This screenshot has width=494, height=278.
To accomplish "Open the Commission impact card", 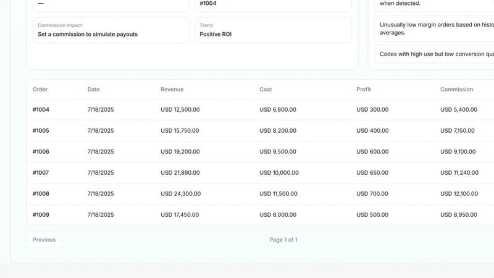I will click(111, 30).
